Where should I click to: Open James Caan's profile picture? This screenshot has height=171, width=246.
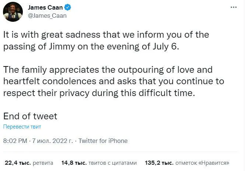[x=13, y=12]
